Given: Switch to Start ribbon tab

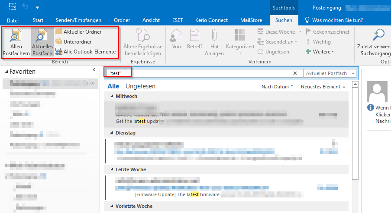Looking at the screenshot, I should [38, 20].
